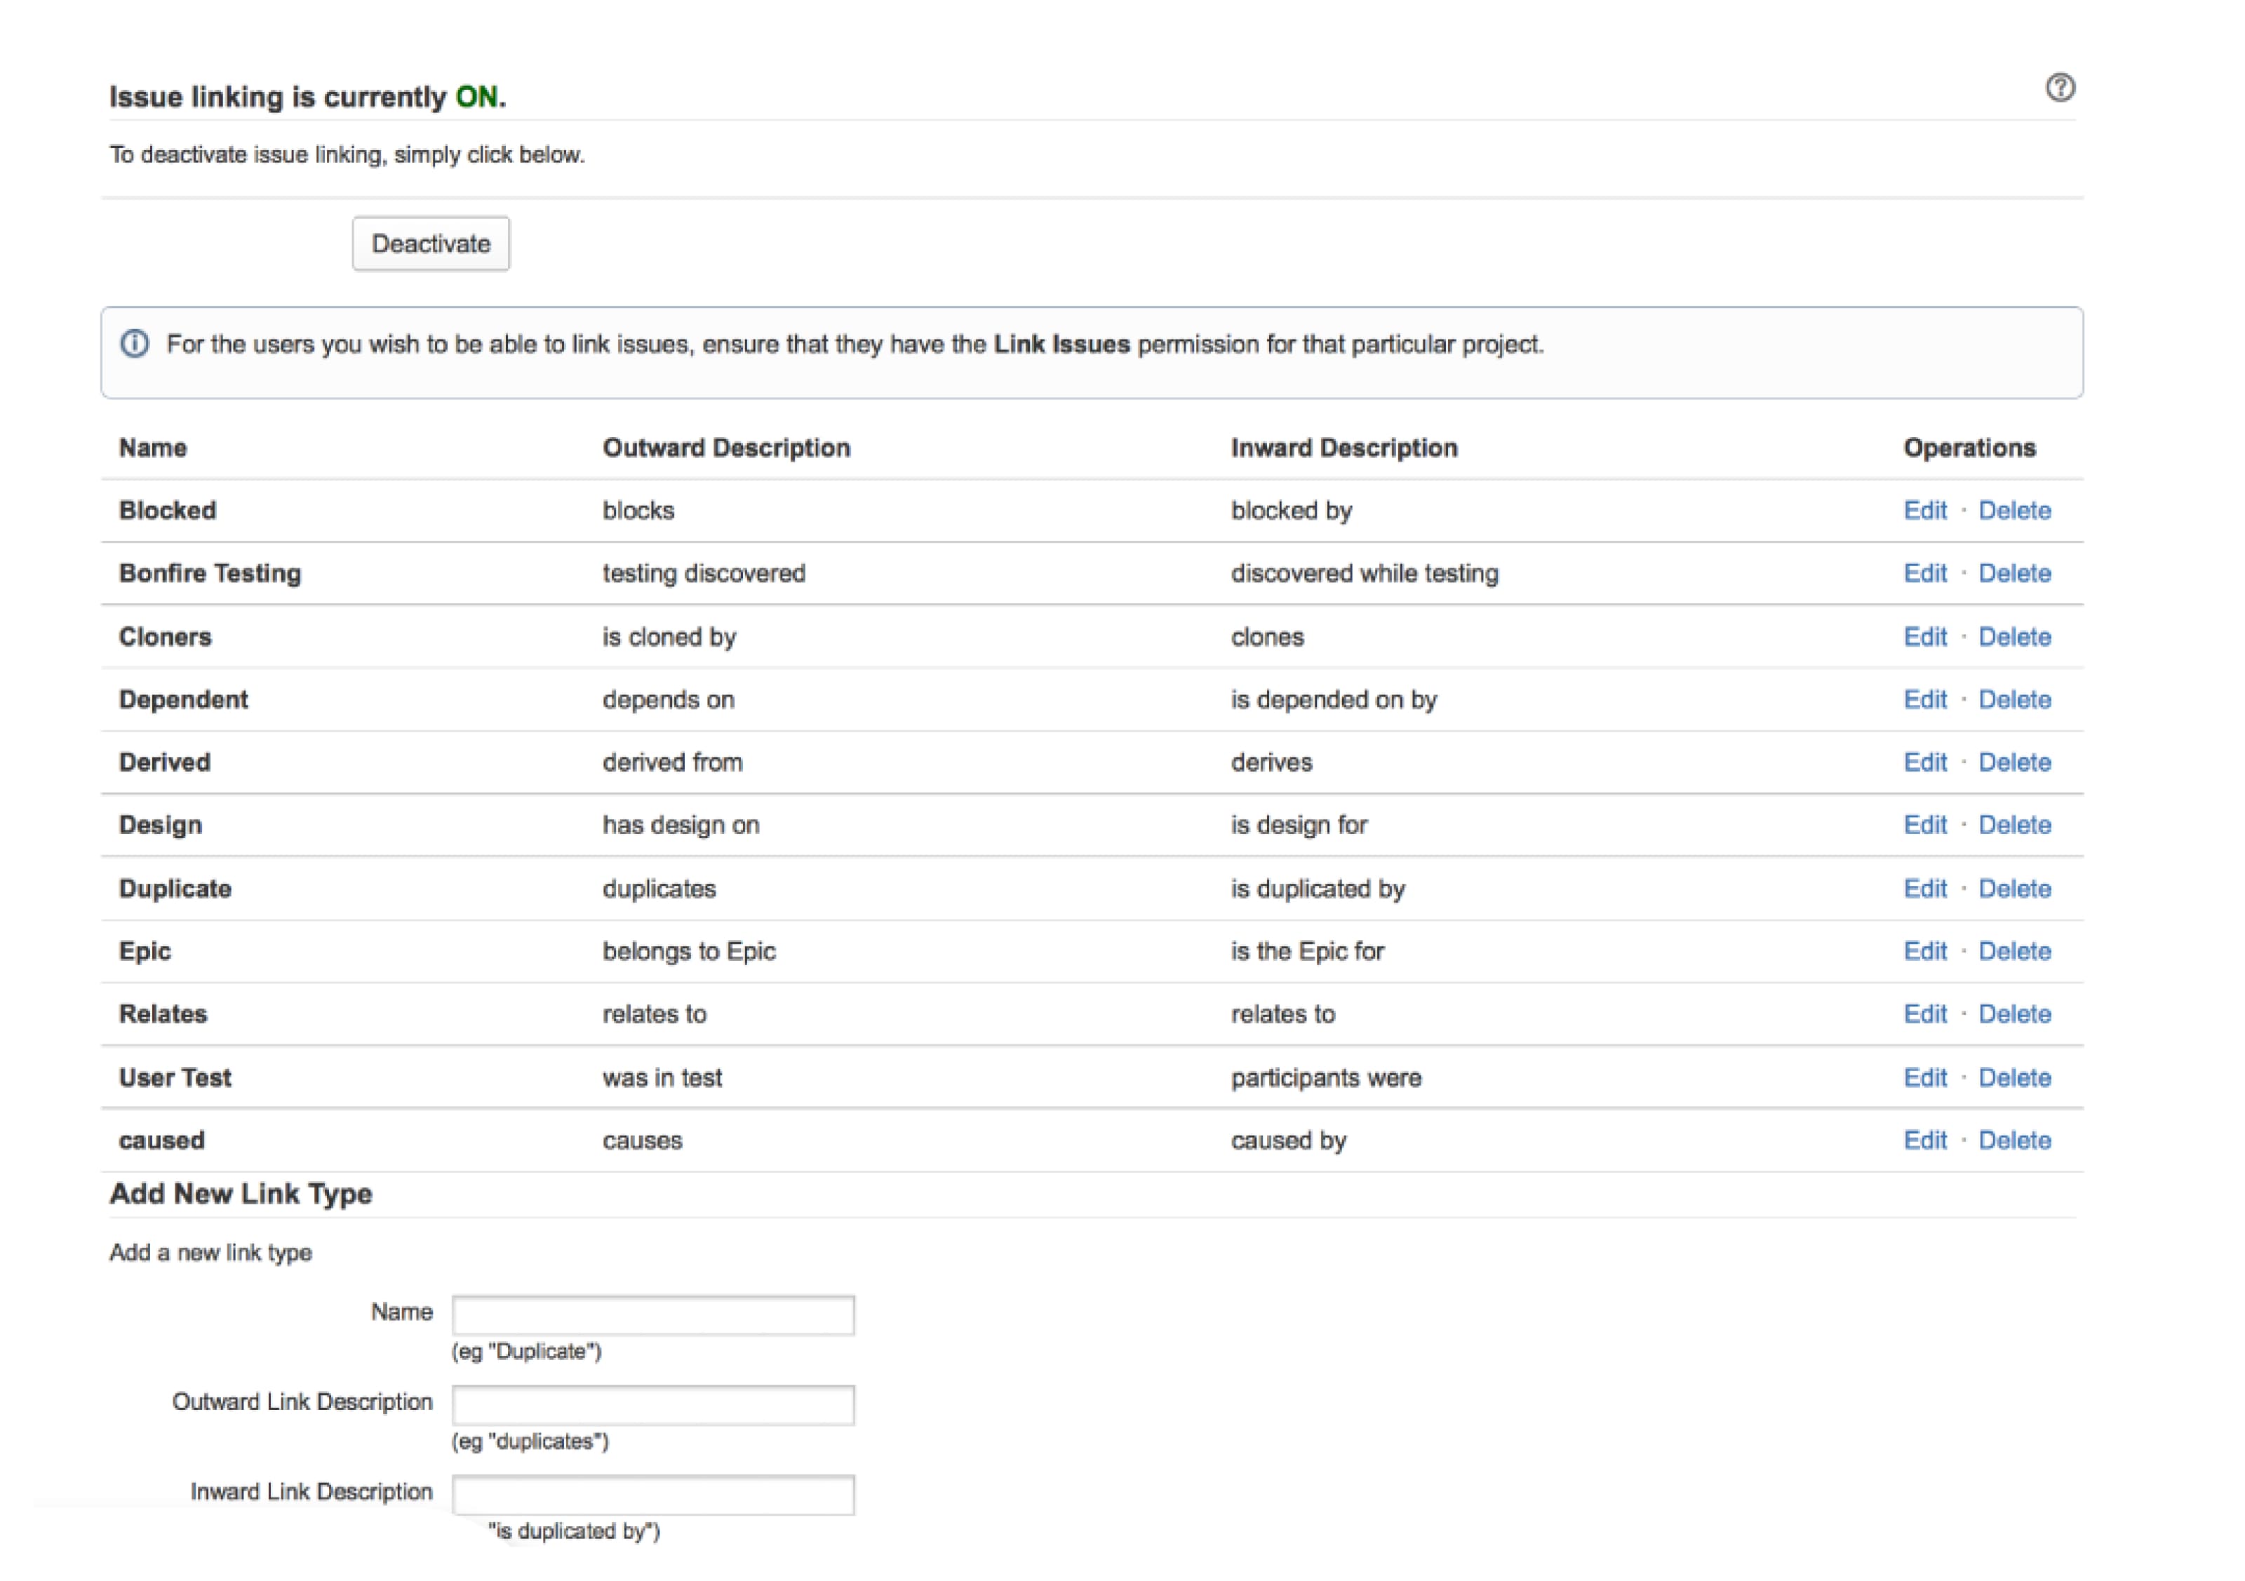This screenshot has width=2245, height=1581.
Task: Select the Blocked name cell
Action: 167,511
